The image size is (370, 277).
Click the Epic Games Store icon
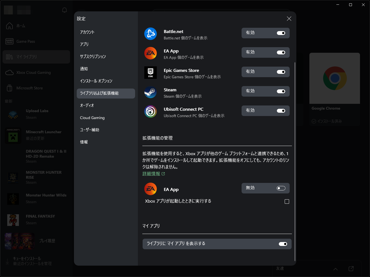[150, 72]
